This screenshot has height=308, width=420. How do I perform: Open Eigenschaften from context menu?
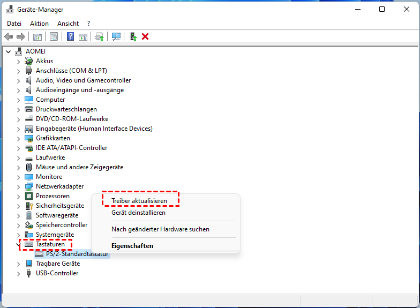point(132,246)
